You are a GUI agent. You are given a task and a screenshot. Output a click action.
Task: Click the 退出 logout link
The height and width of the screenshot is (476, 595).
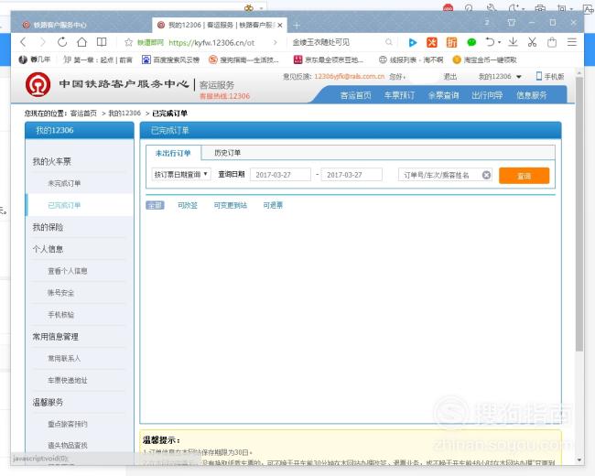coord(450,76)
